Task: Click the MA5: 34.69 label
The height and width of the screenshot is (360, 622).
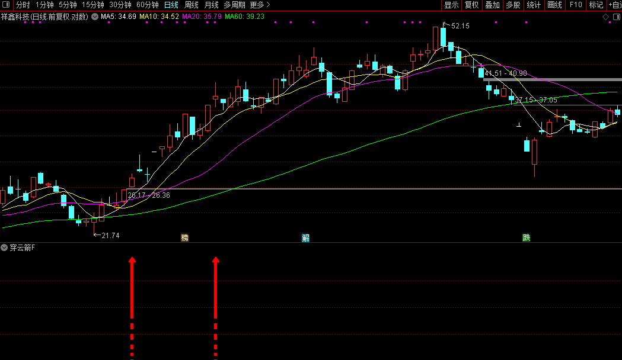Action: (118, 17)
